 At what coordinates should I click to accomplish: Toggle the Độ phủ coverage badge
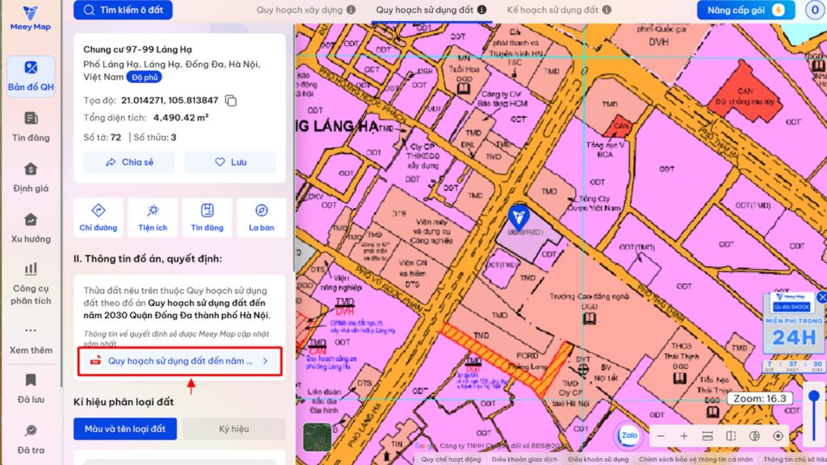pos(144,77)
